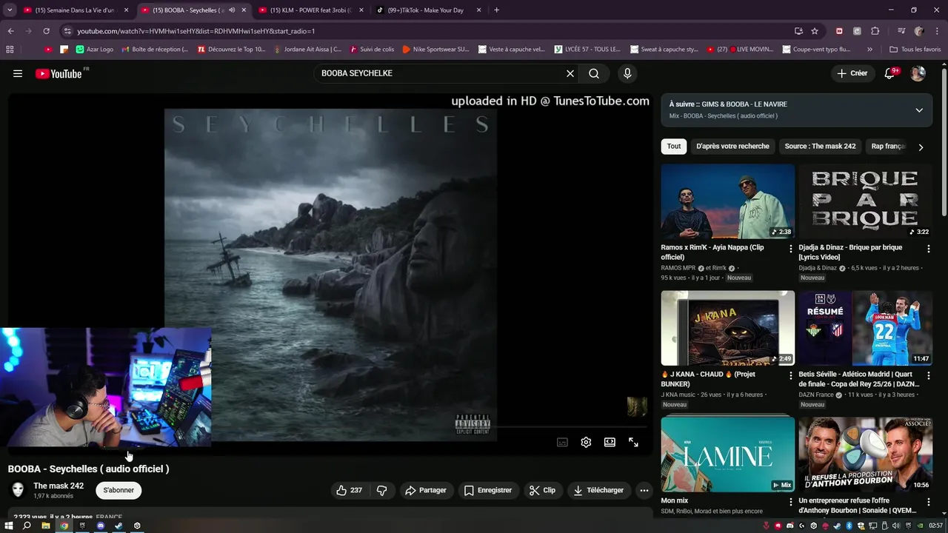Open the Windows Start menu

coord(9,526)
